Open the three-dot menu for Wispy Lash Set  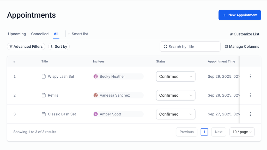tap(250, 77)
